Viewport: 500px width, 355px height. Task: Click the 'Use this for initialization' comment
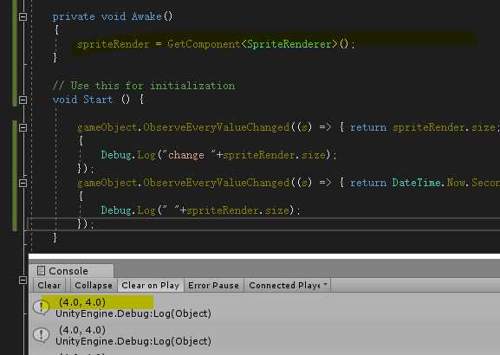coord(144,86)
